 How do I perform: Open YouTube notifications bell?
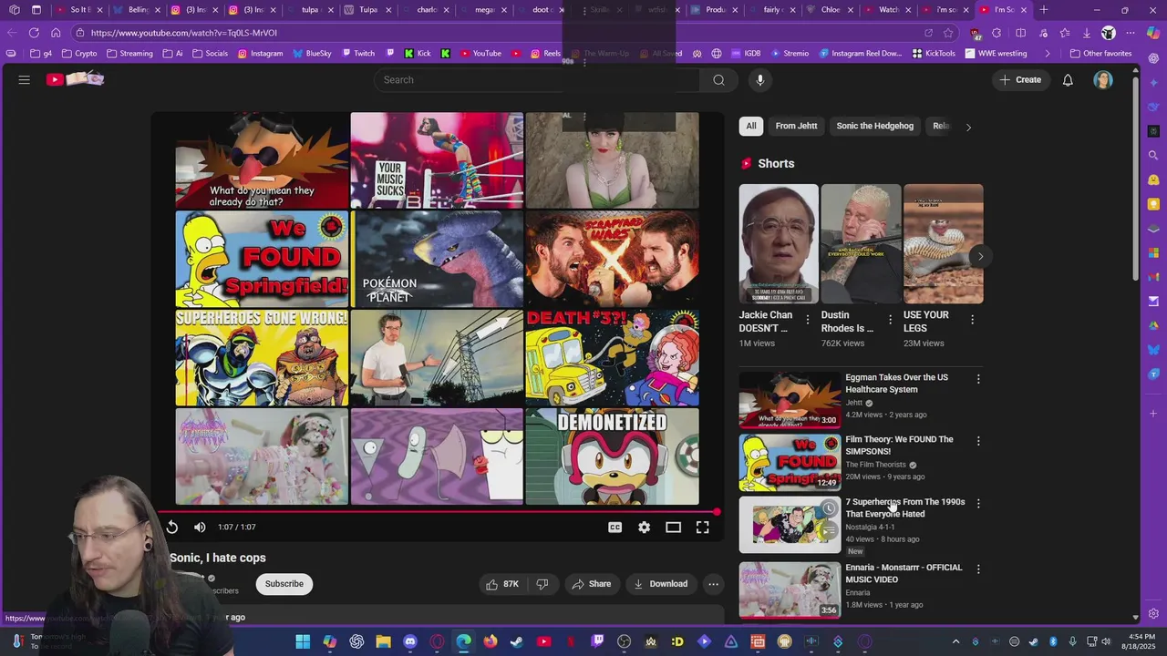(1068, 80)
